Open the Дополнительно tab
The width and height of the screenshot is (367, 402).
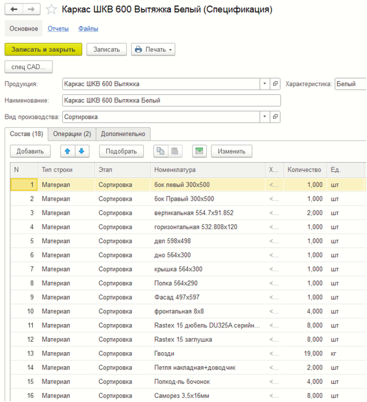[123, 134]
